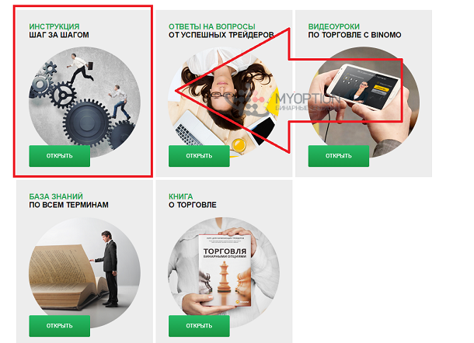Click the ПО ВСЕМ ТЕРМИНАМ subtitle
Viewport: 474px width, 343px height.
coord(68,205)
